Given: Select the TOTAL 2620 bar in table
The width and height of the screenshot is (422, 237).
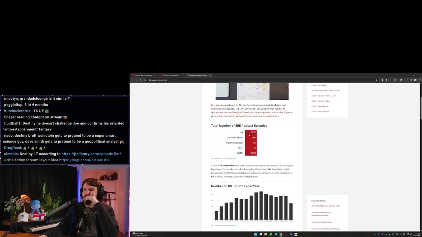Looking at the screenshot, I should pyautogui.click(x=251, y=153).
